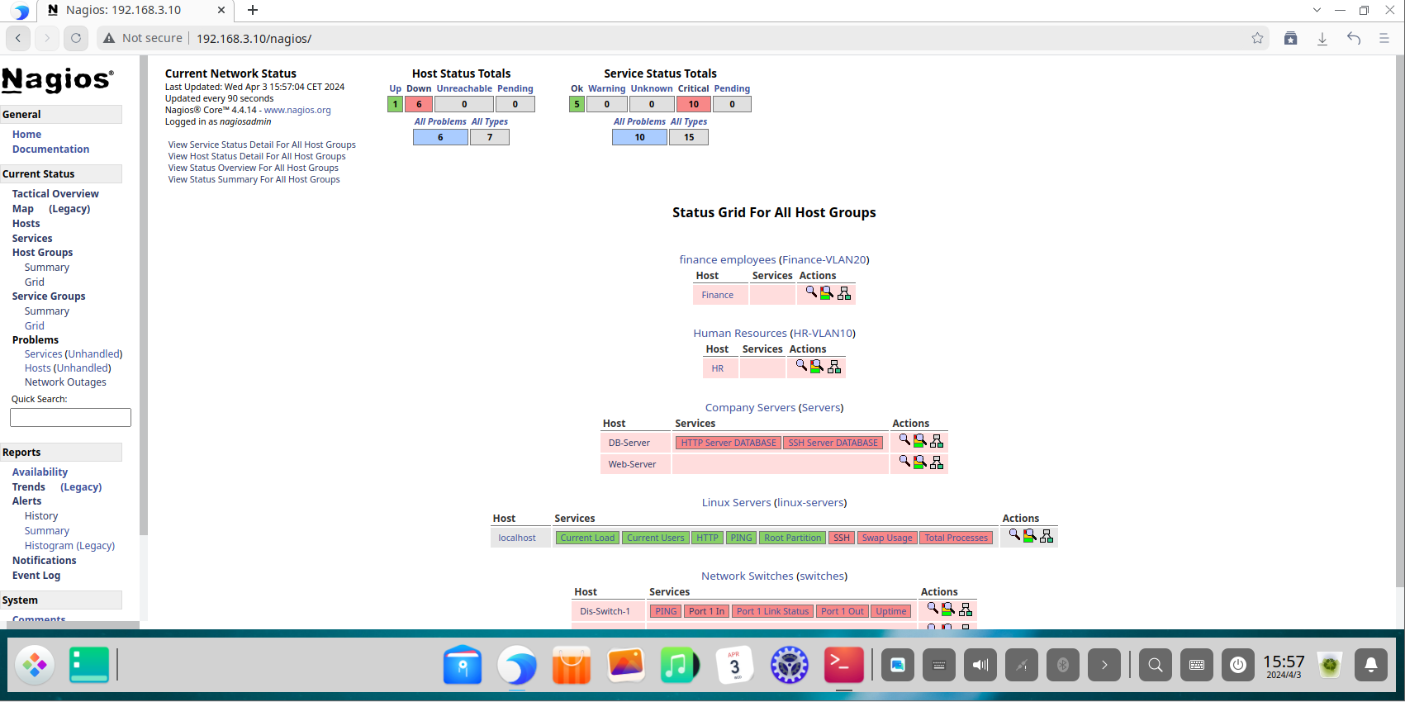Go back to previous page
The image size is (1405, 702).
tap(18, 38)
